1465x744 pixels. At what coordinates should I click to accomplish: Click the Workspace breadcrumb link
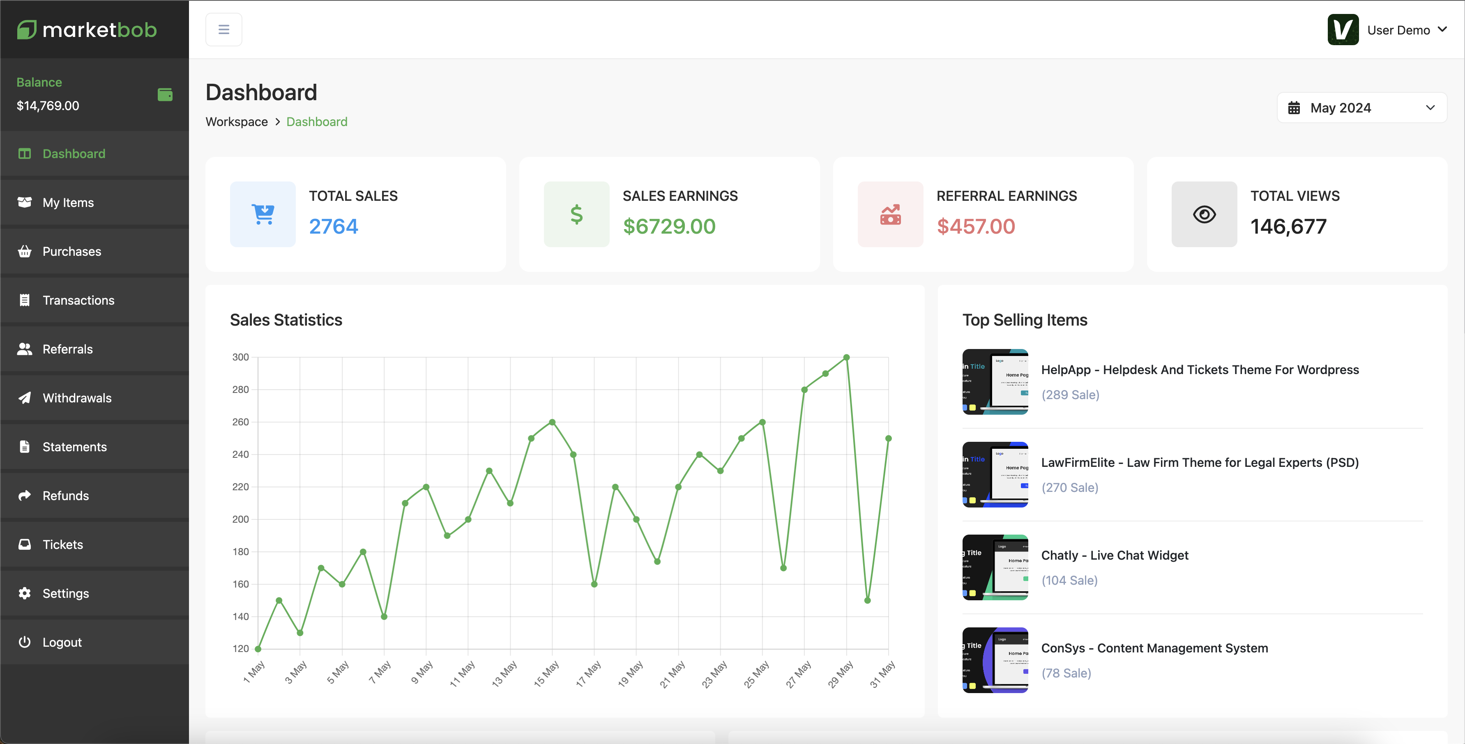click(237, 122)
